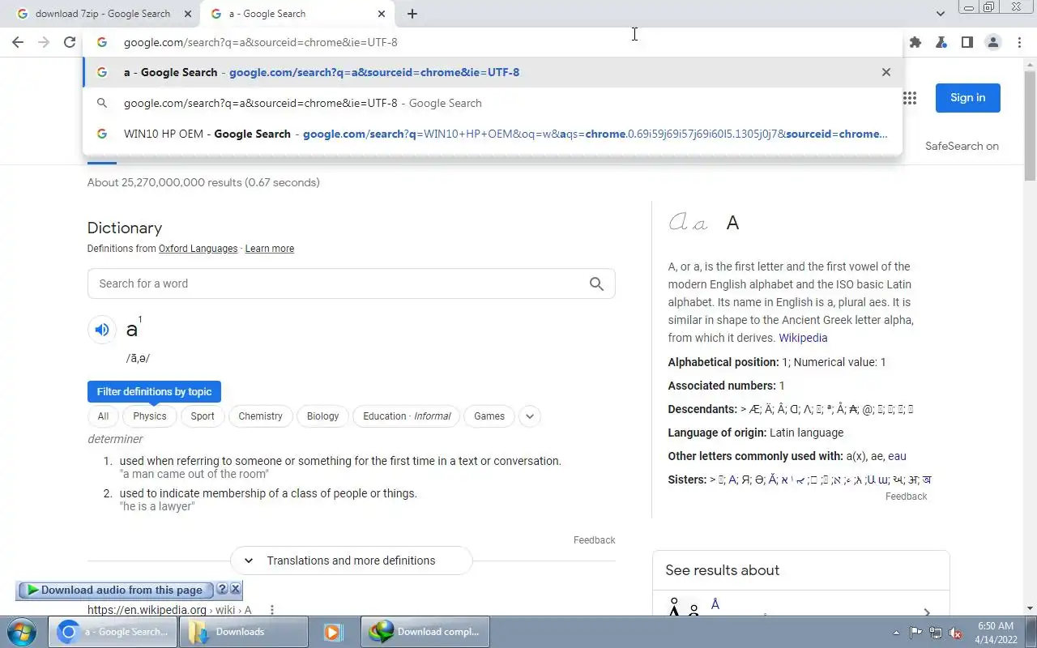Close the download audio bar
1037x648 pixels.
[235, 590]
